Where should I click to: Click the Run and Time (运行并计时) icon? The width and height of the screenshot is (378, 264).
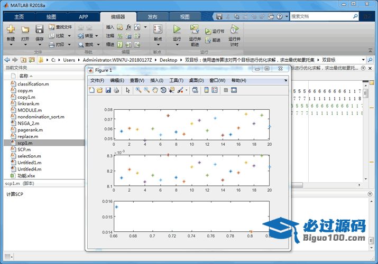(234, 30)
